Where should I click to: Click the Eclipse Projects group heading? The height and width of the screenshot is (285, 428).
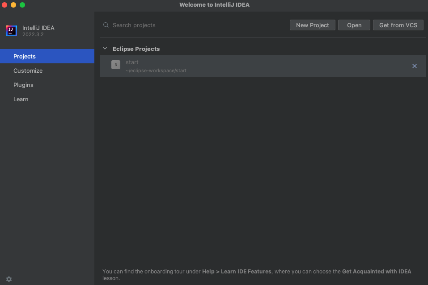tap(136, 49)
